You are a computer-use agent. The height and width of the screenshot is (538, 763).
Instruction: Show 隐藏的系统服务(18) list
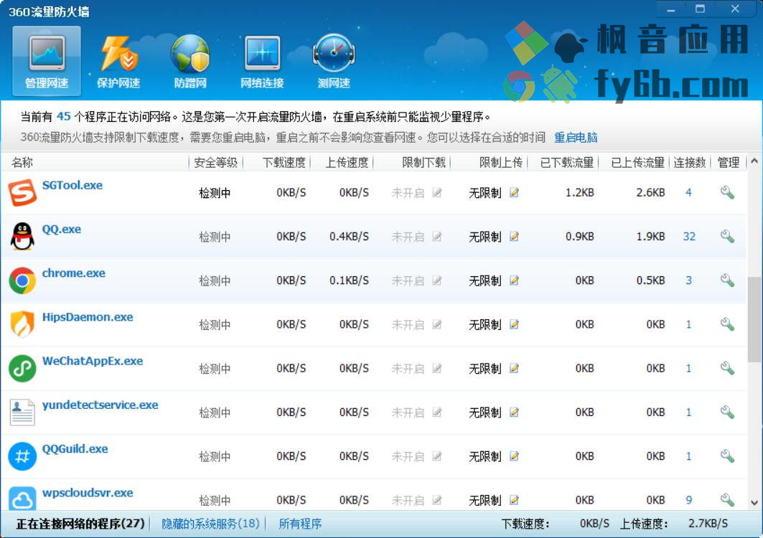[x=210, y=524]
